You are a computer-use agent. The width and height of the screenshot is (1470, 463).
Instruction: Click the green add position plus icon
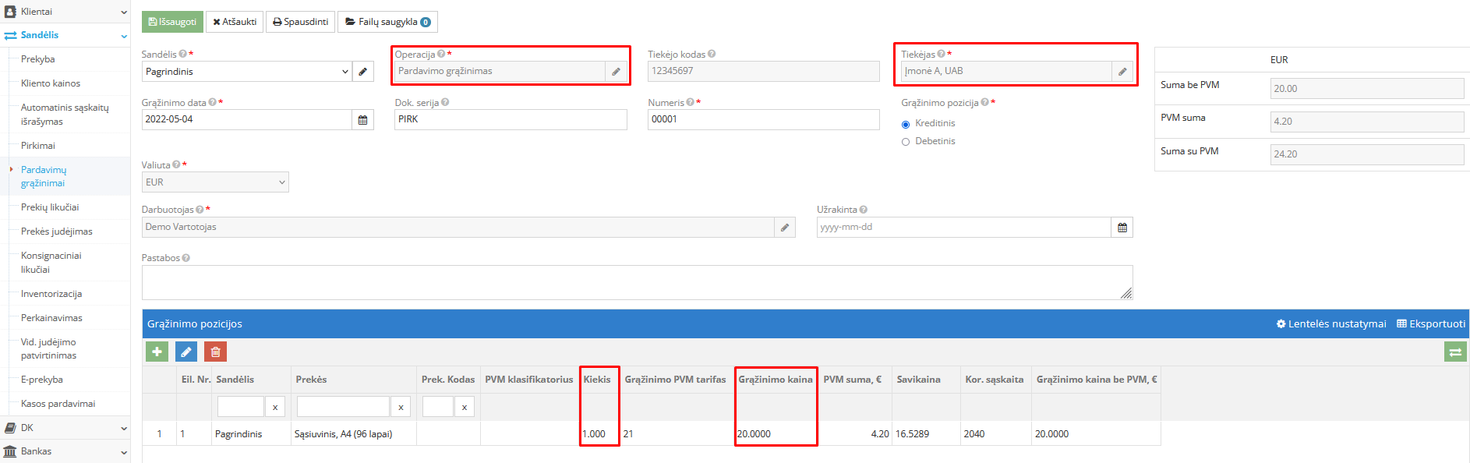(157, 352)
